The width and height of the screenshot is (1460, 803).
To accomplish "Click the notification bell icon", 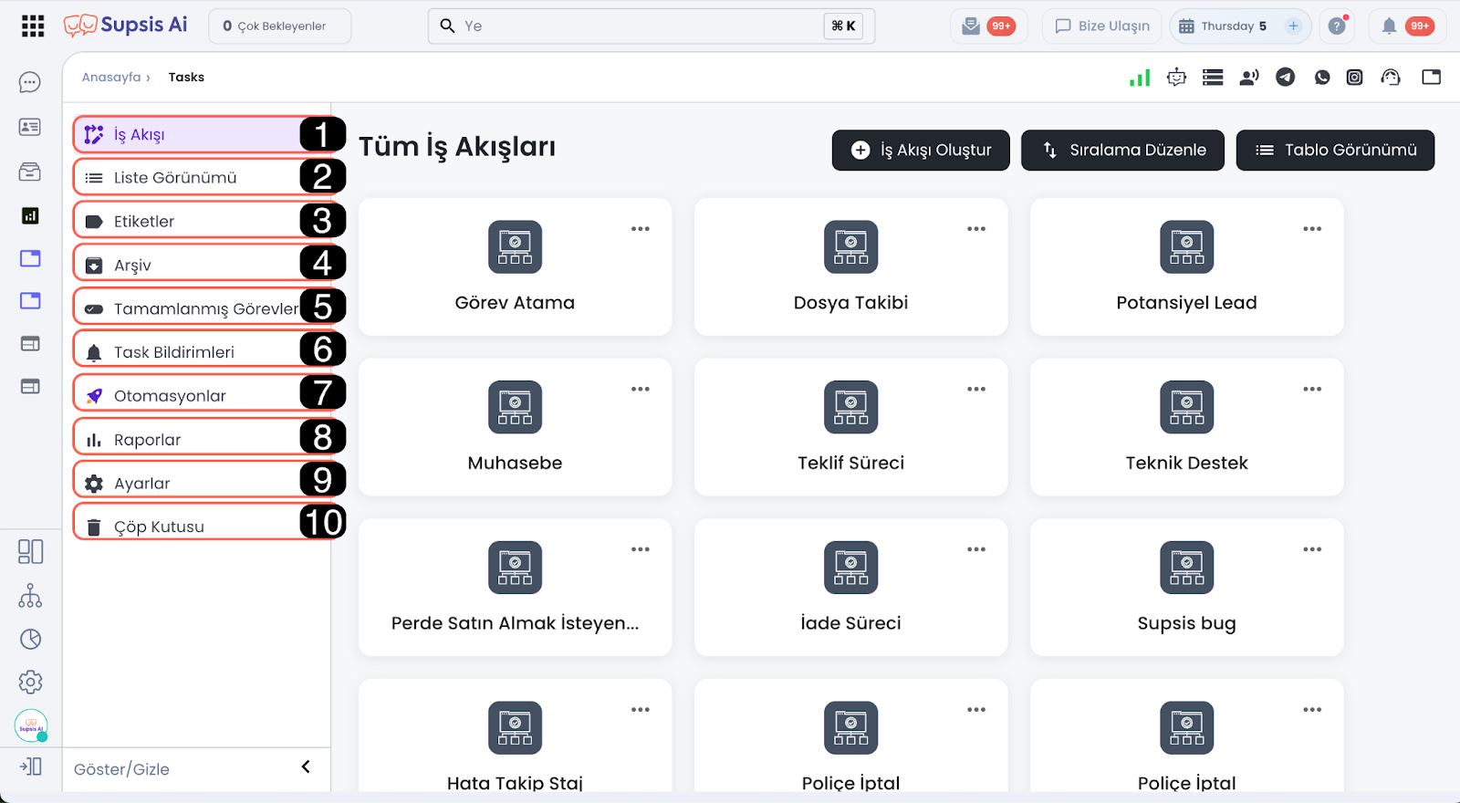I will coord(1389,26).
